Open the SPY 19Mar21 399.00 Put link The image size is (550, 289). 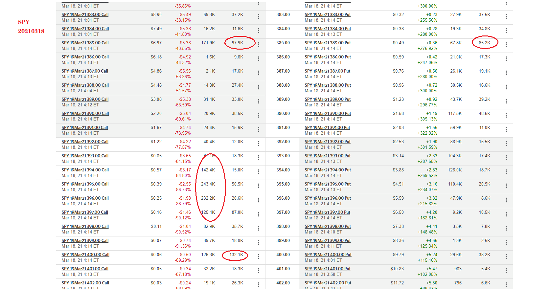click(328, 241)
